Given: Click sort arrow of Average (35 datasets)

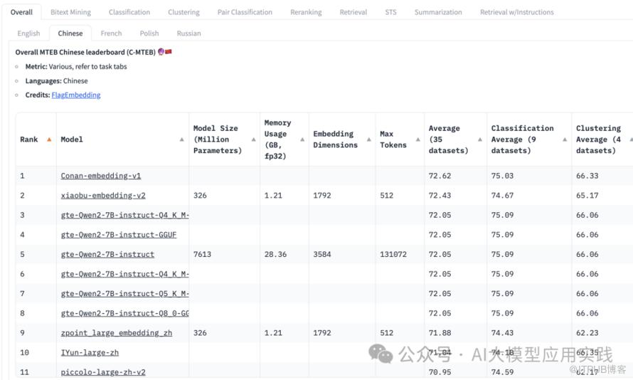Looking at the screenshot, I should tap(480, 139).
